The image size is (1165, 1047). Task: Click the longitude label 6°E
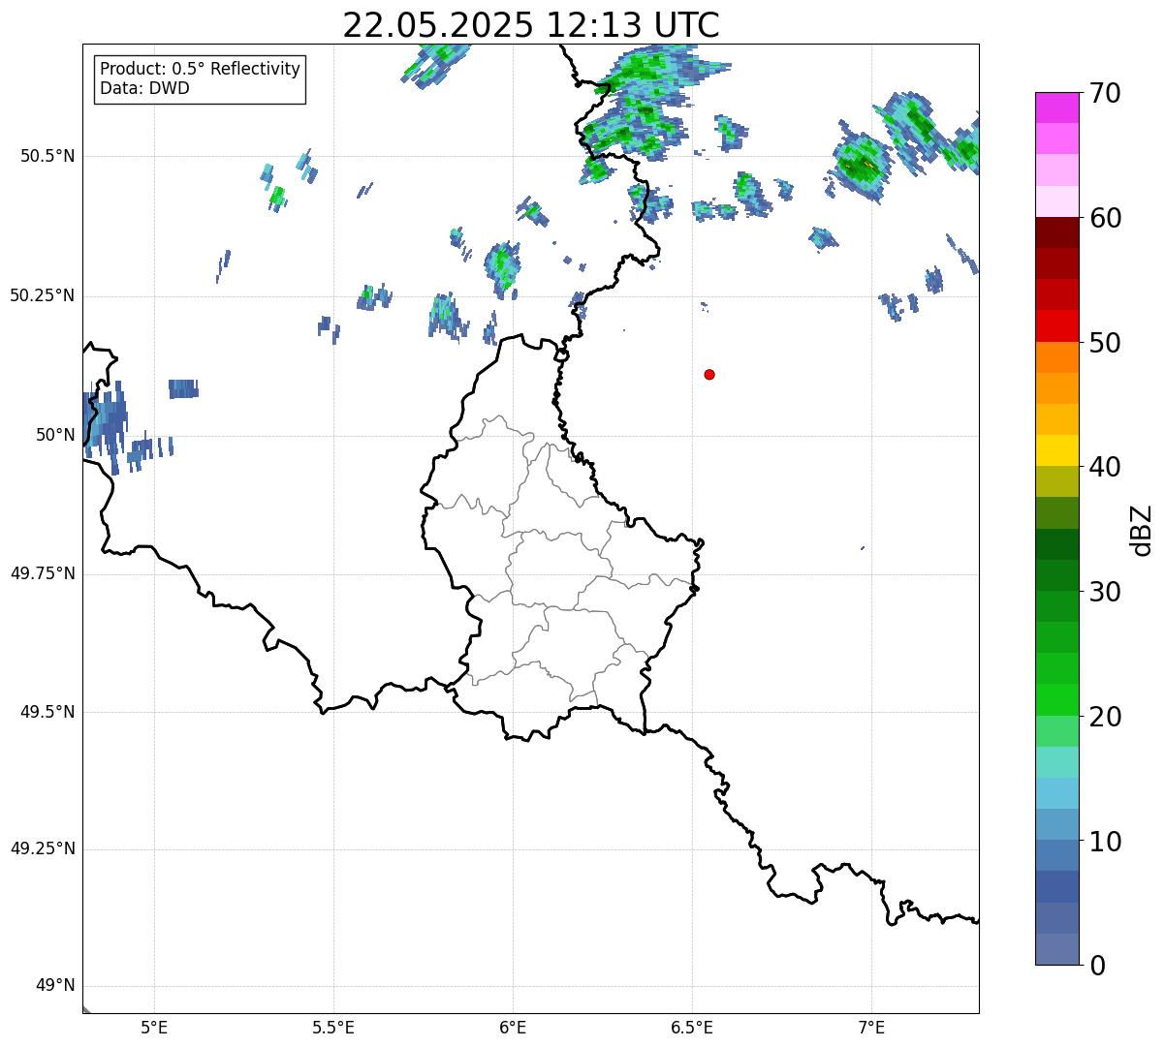click(x=513, y=1028)
